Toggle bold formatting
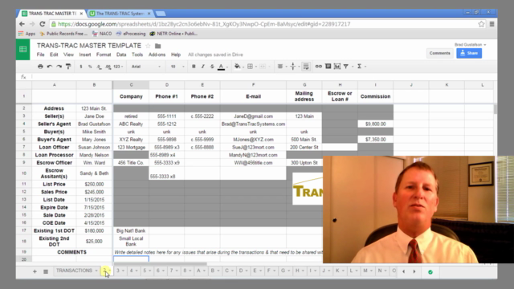This screenshot has width=514, height=289. [194, 67]
